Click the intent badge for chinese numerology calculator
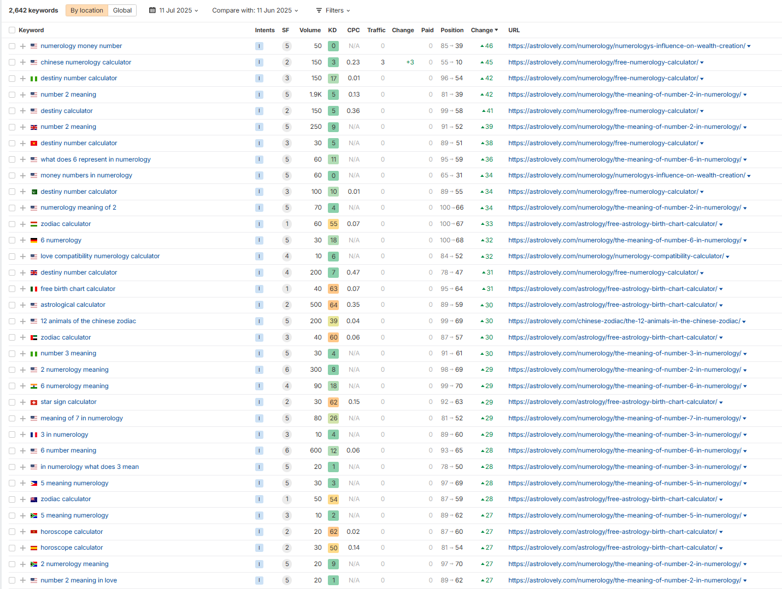This screenshot has width=782, height=589. point(259,62)
